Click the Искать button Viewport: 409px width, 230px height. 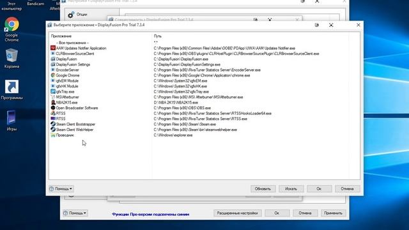click(291, 188)
